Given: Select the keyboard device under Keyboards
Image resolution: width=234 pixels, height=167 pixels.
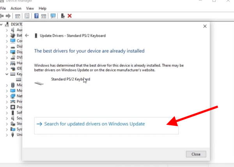Looking at the screenshot, I should click(19, 80).
